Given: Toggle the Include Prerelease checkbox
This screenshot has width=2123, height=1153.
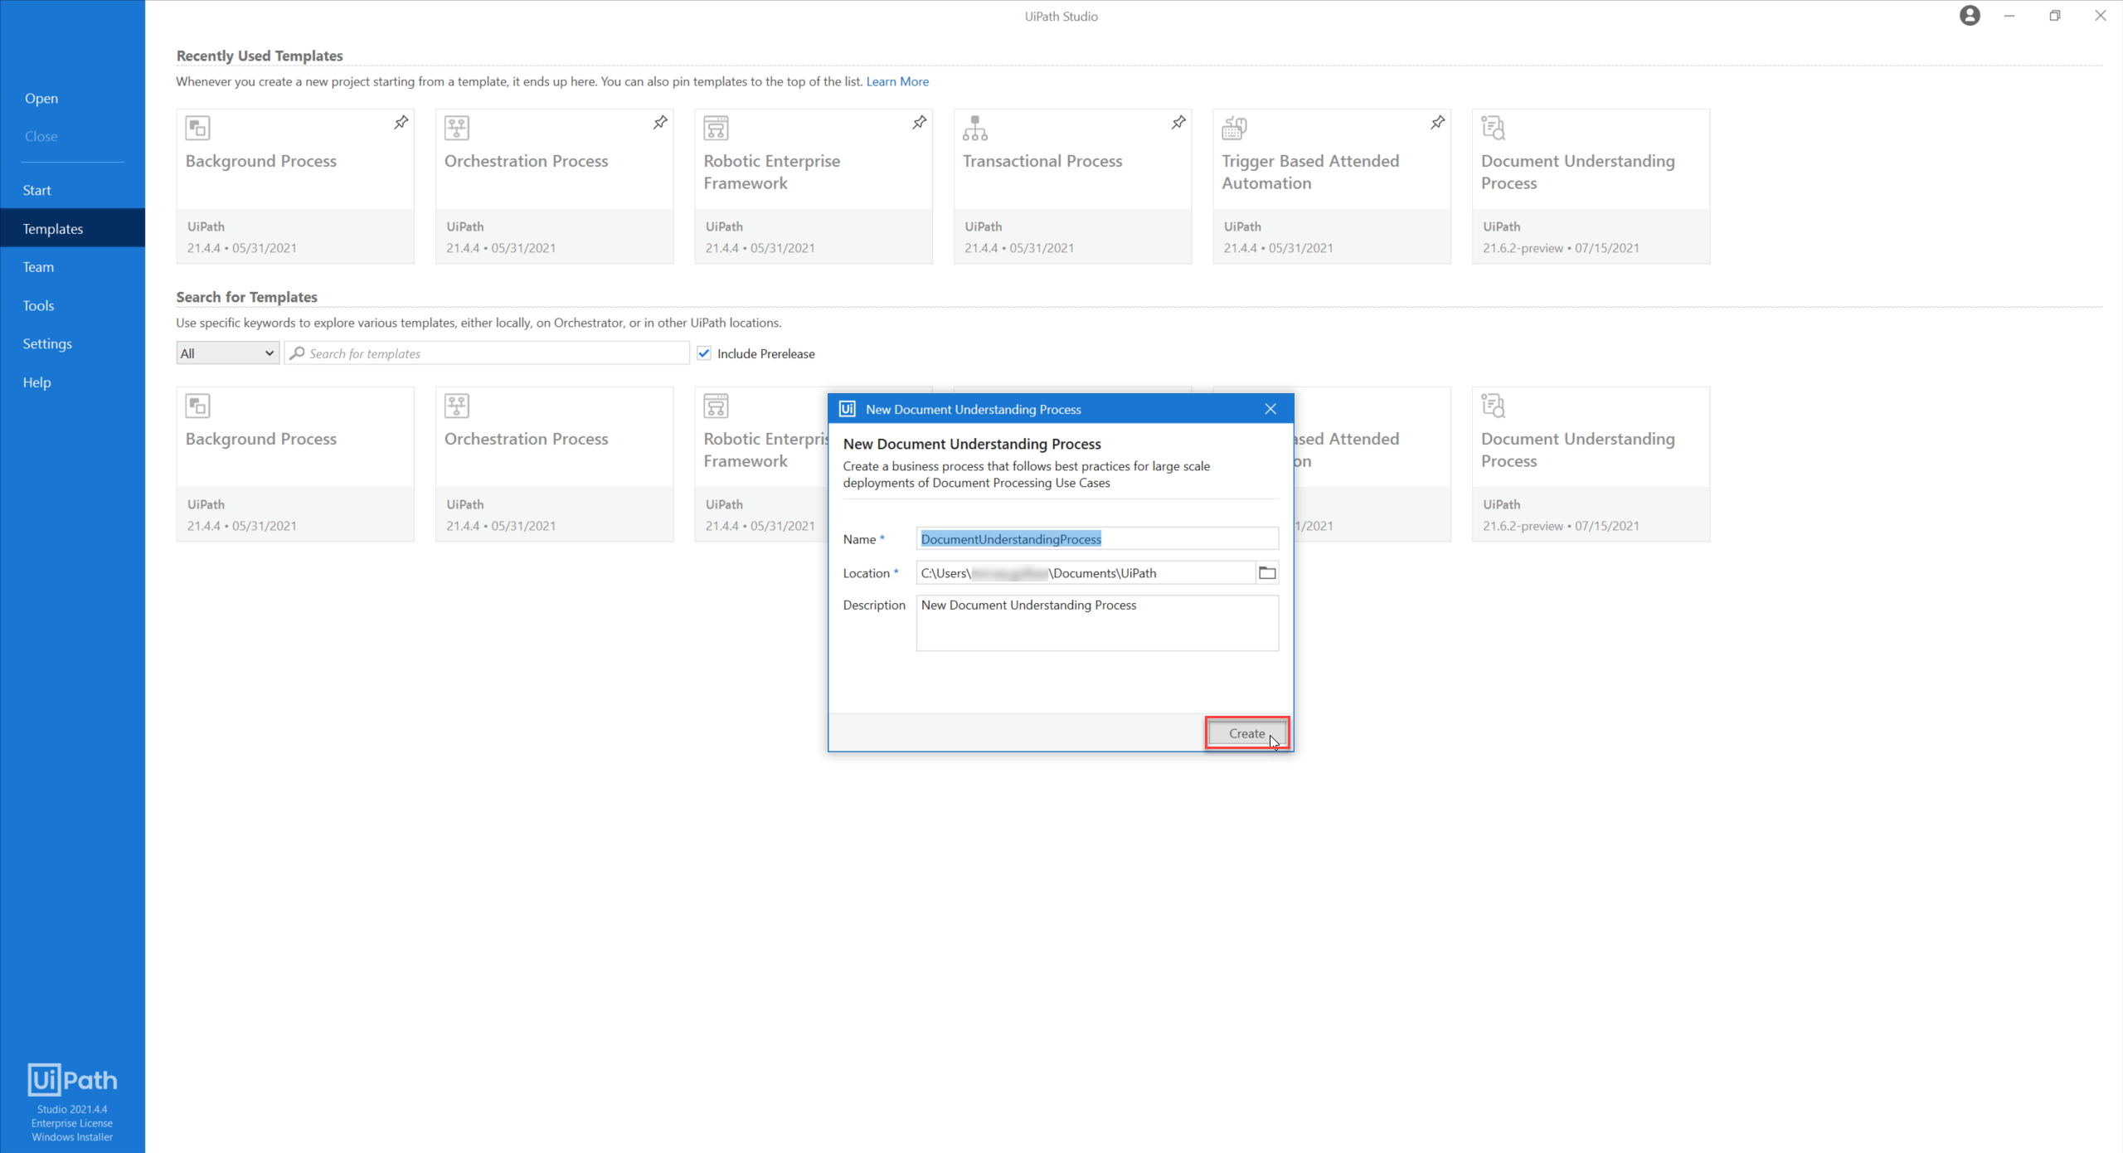Looking at the screenshot, I should (704, 353).
